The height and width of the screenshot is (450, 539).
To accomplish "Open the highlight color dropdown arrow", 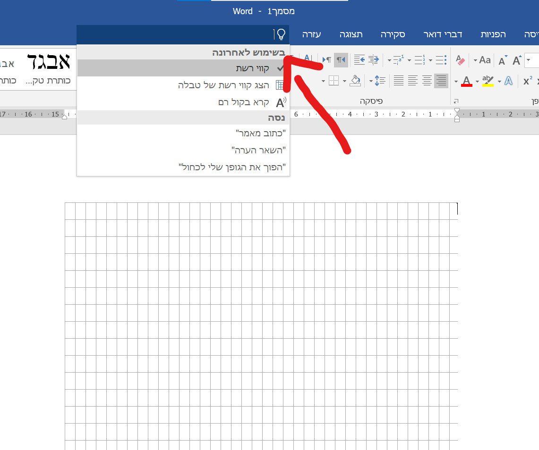I will coord(478,82).
